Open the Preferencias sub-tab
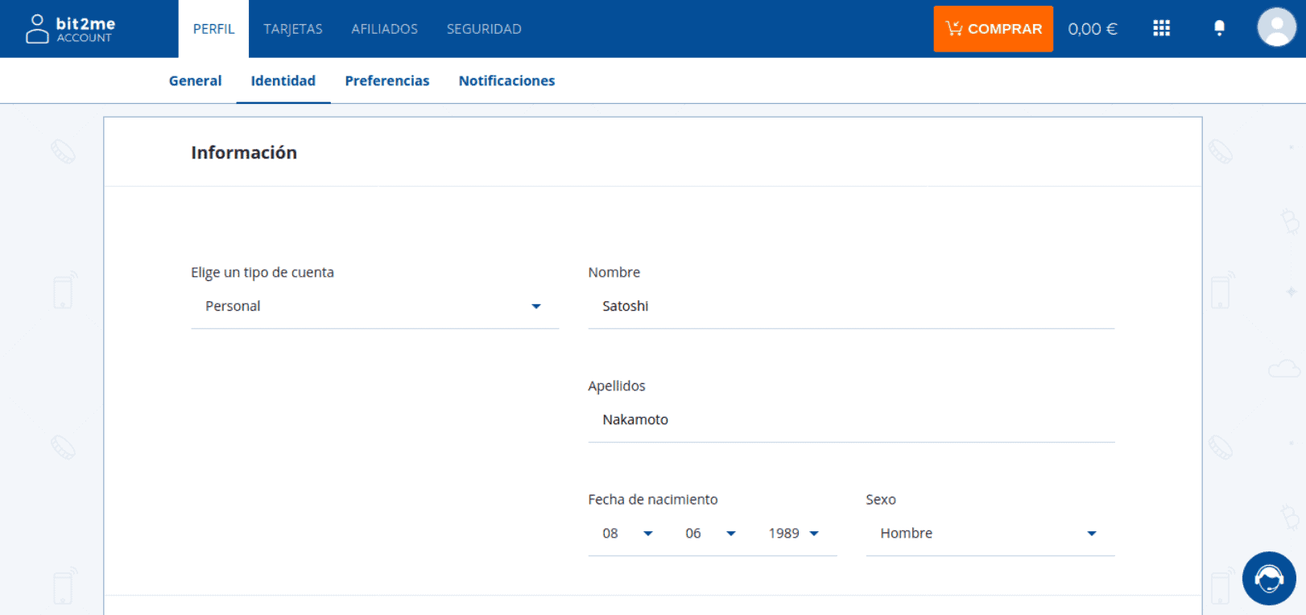Image resolution: width=1306 pixels, height=615 pixels. point(387,80)
